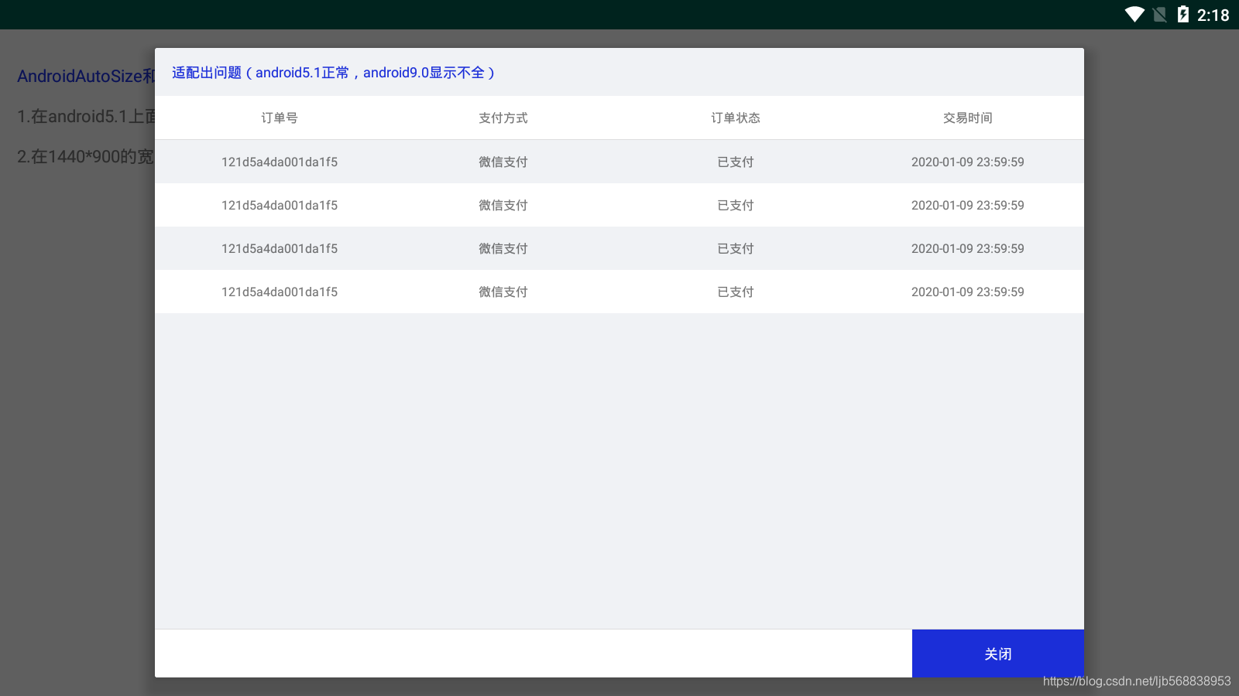Select the 订单状态 column header
The height and width of the screenshot is (696, 1239).
(736, 118)
